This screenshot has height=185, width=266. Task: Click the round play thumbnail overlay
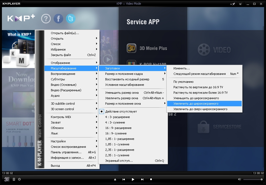[108, 60]
